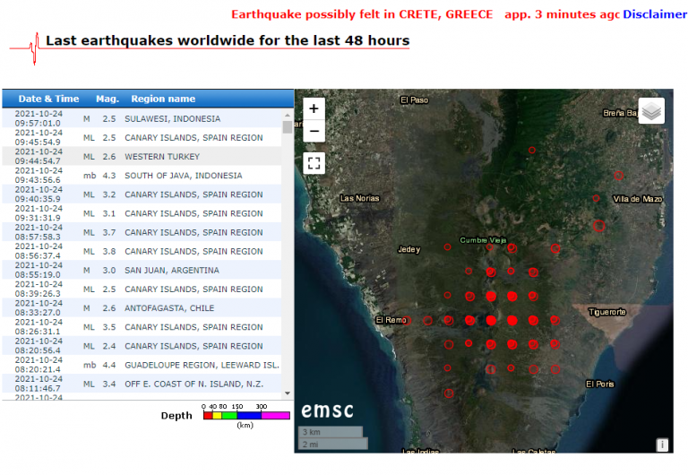Open the Crete, Greece earthquake alert
The height and width of the screenshot is (475, 688).
361,14
